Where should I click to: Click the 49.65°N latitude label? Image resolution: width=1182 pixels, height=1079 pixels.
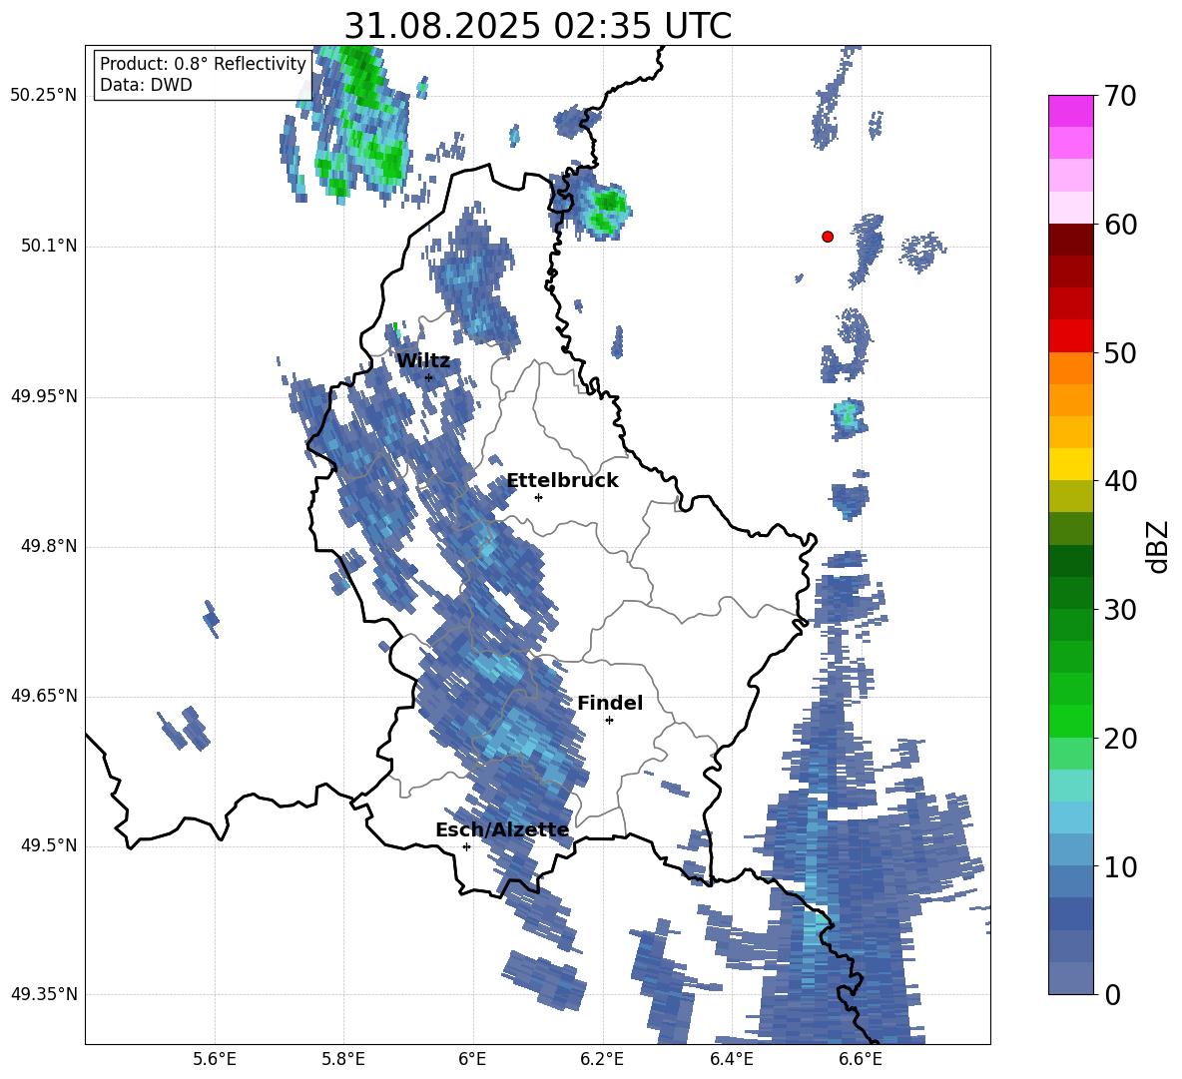pyautogui.click(x=44, y=696)
